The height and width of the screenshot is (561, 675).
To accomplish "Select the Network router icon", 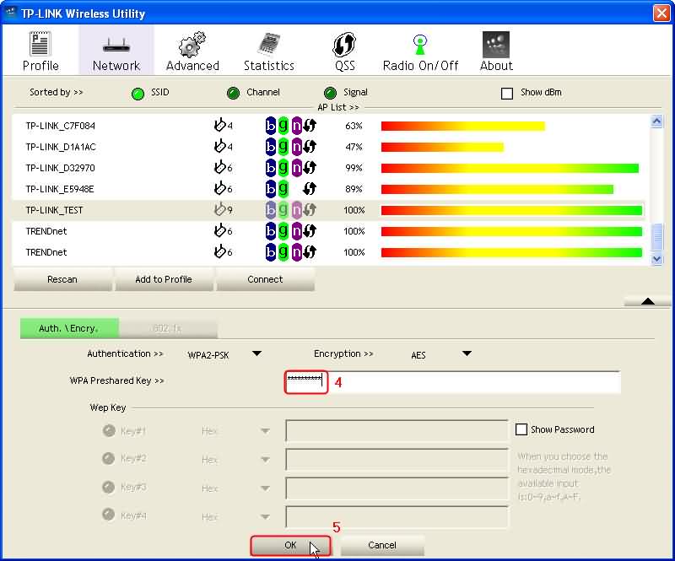I will (116, 45).
